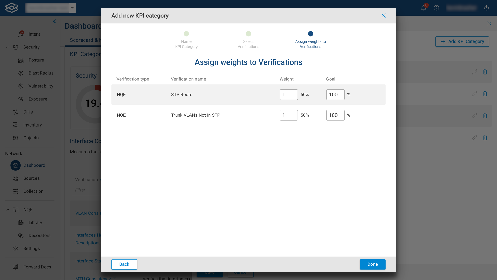Select the Blast Radius icon
Viewport: 497px width, 280px height.
(x=21, y=73)
